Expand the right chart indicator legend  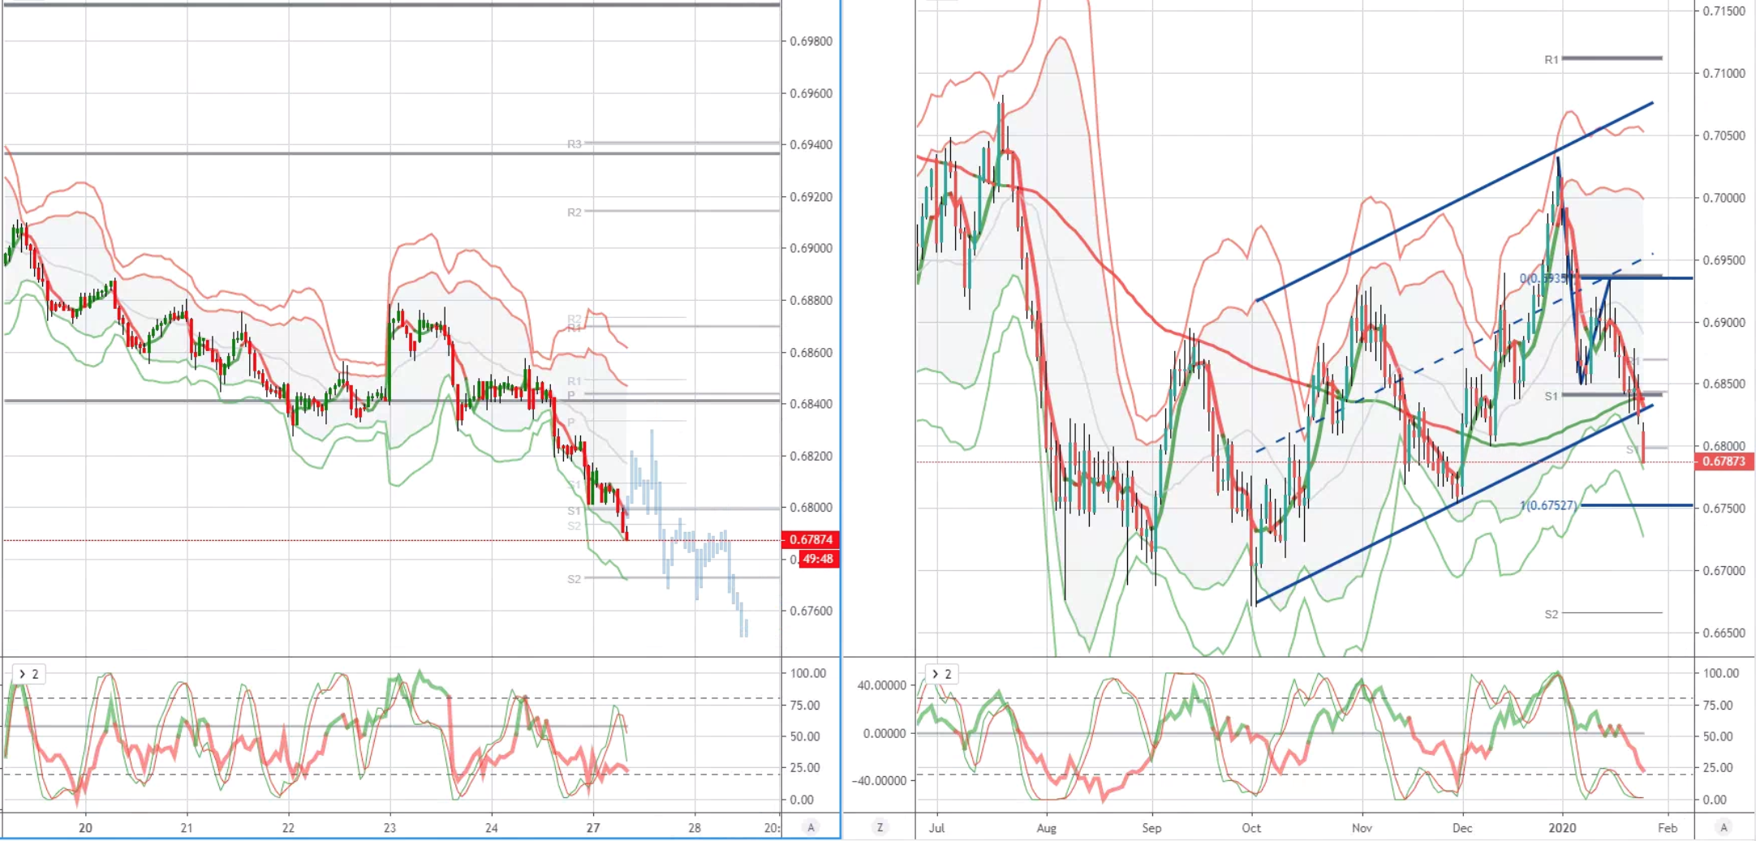pyautogui.click(x=941, y=674)
